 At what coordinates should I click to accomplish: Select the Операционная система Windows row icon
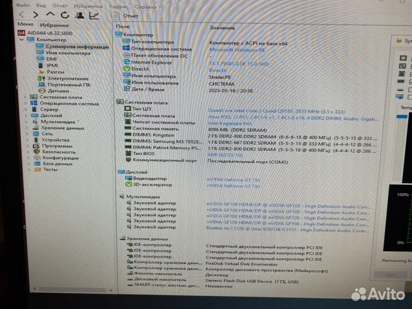(126, 48)
